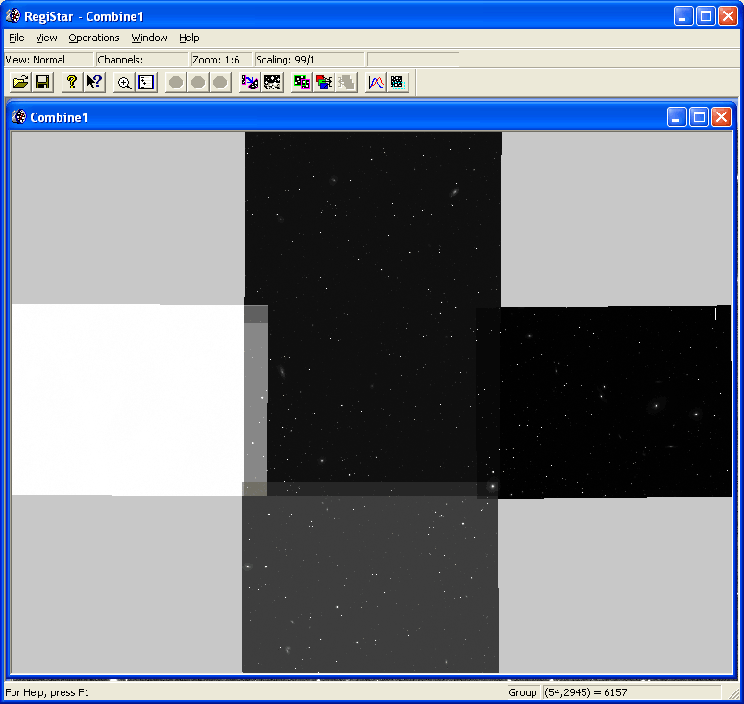
Task: Open Help topics question mark icon
Action: (x=71, y=83)
